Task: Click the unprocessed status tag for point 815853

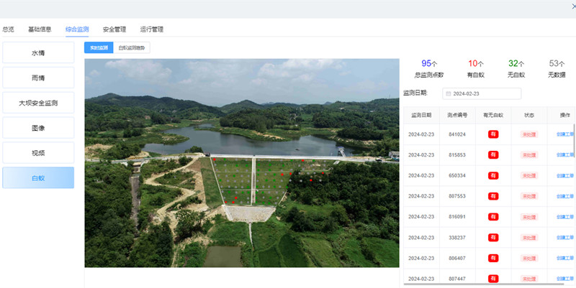Action: point(528,155)
